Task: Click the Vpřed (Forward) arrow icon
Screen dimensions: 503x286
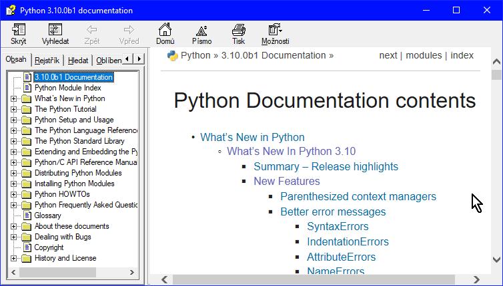Action: [x=129, y=30]
